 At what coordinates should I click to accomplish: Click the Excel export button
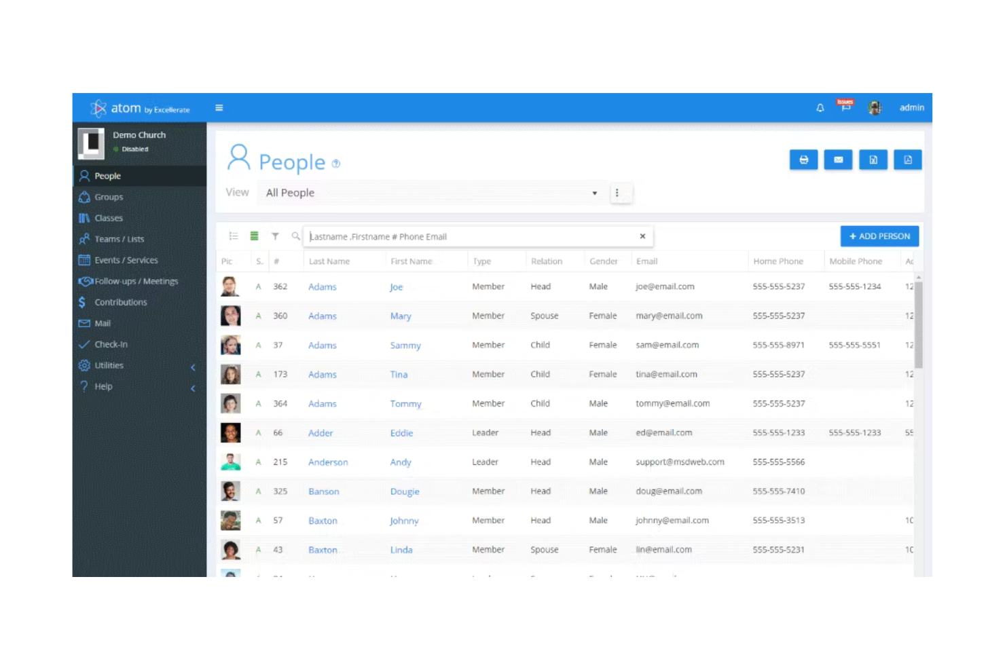click(873, 160)
